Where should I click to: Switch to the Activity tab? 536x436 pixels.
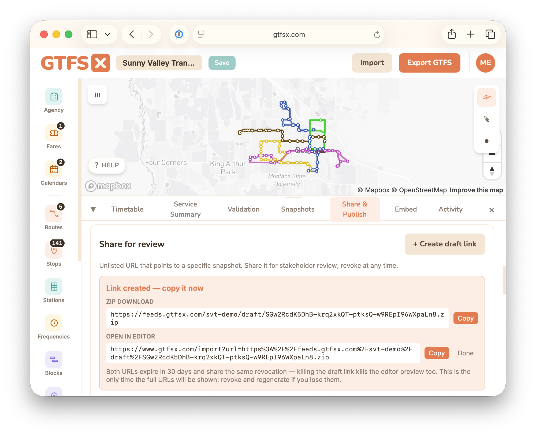click(451, 209)
